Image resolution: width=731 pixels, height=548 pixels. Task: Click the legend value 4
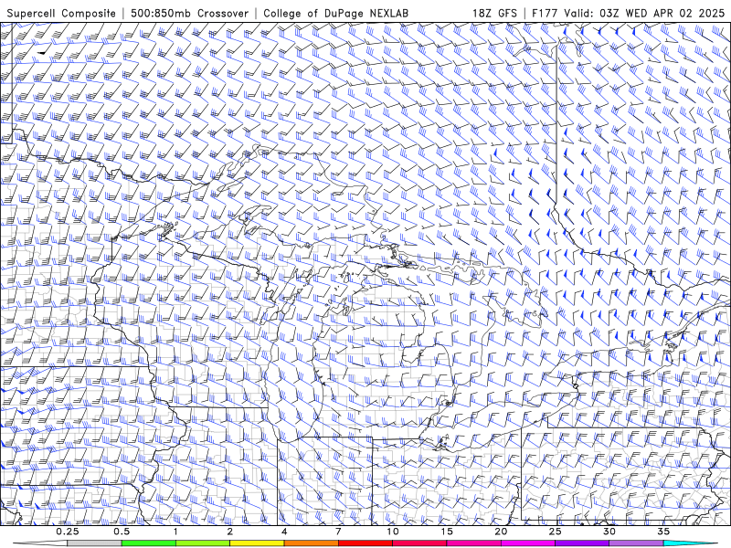point(284,532)
